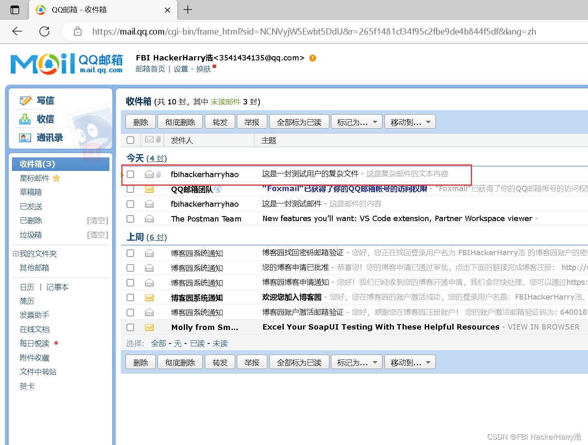Click top 彻底删除 button
Image resolution: width=588 pixels, height=445 pixels.
(180, 122)
